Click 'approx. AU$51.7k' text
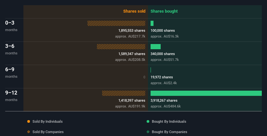The height and width of the screenshot is (136, 267). click(x=165, y=60)
